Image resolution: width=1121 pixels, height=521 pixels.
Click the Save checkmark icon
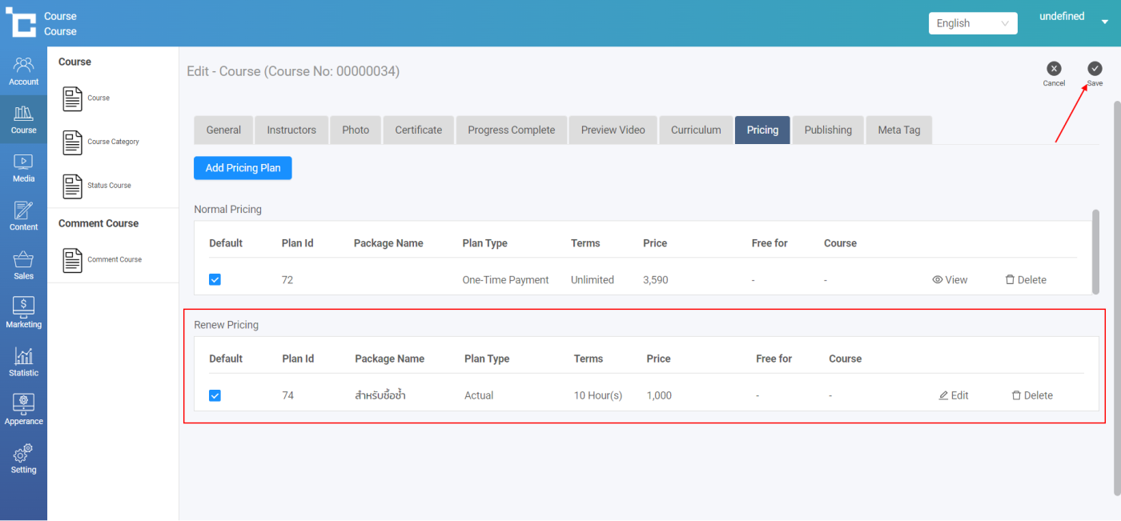[x=1095, y=69]
